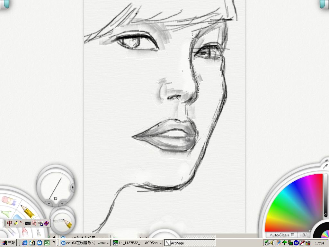Click the 17:34 system clock
This screenshot has width=329, height=247.
point(319,243)
